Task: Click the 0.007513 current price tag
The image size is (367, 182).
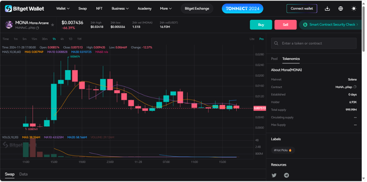Action: coord(260,108)
